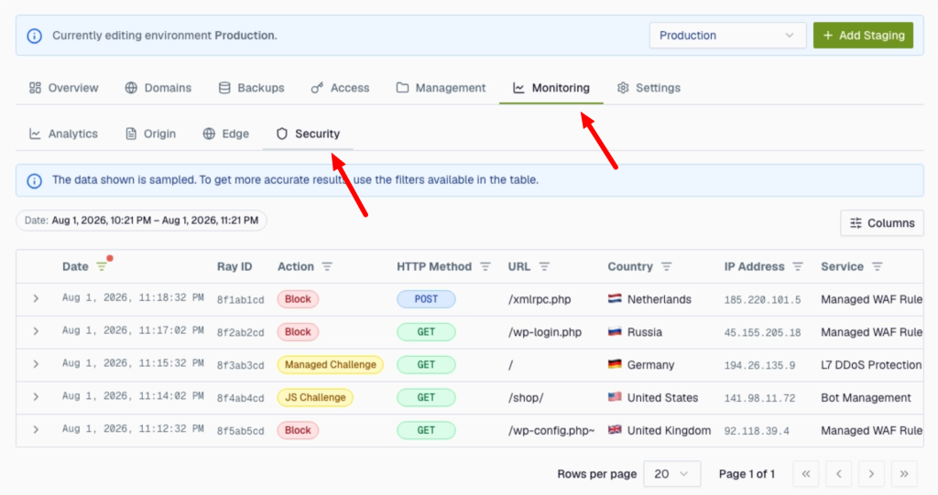Click the Date range filter chip
938x495 pixels.
coord(141,221)
